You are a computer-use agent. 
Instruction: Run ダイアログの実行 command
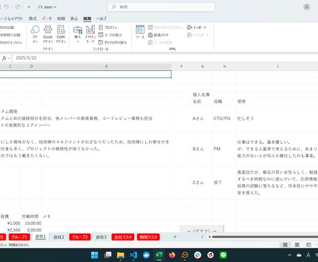[x=113, y=43]
